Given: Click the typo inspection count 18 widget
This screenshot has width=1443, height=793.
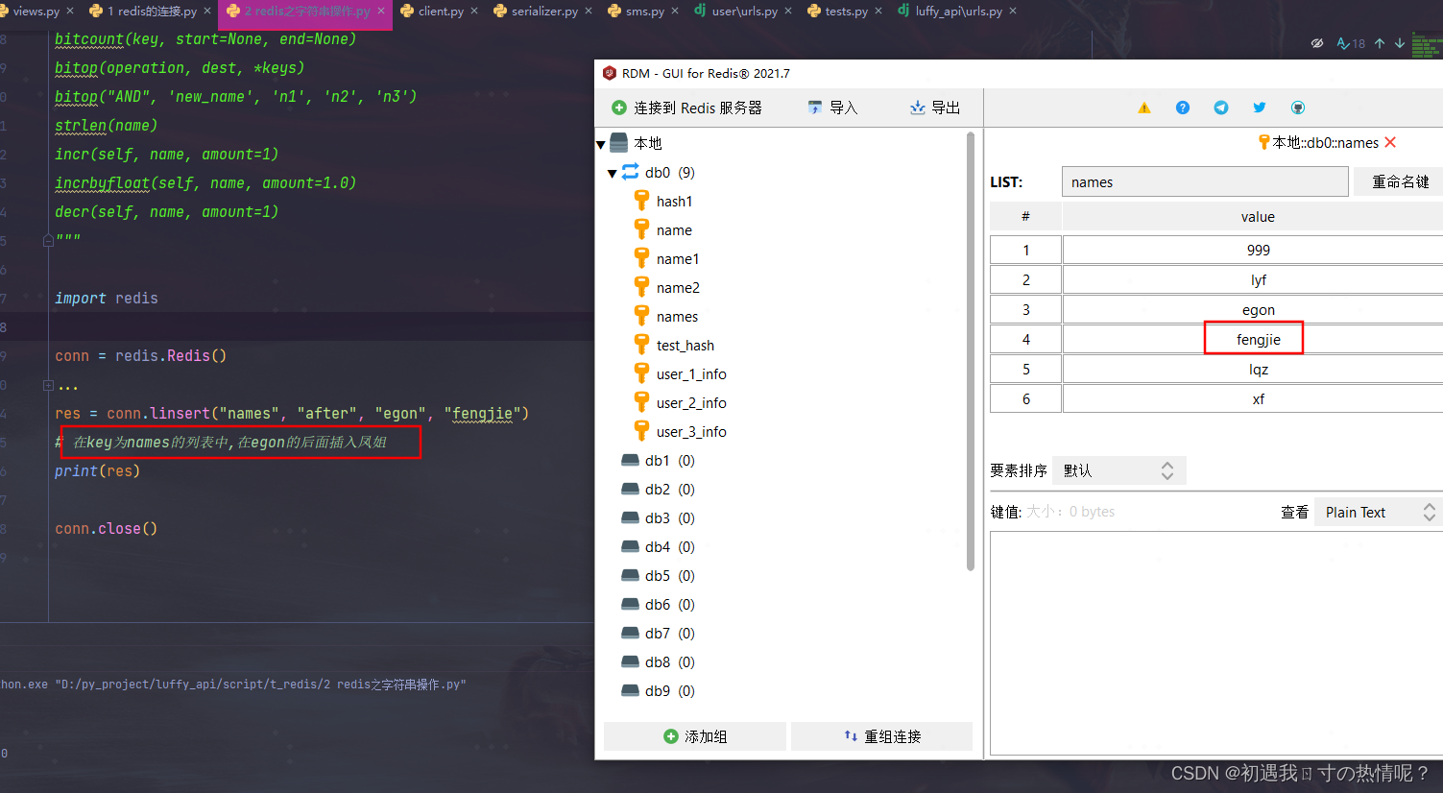Looking at the screenshot, I should pos(1352,43).
